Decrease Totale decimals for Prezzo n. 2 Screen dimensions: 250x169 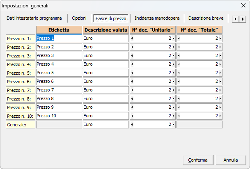click(x=179, y=47)
